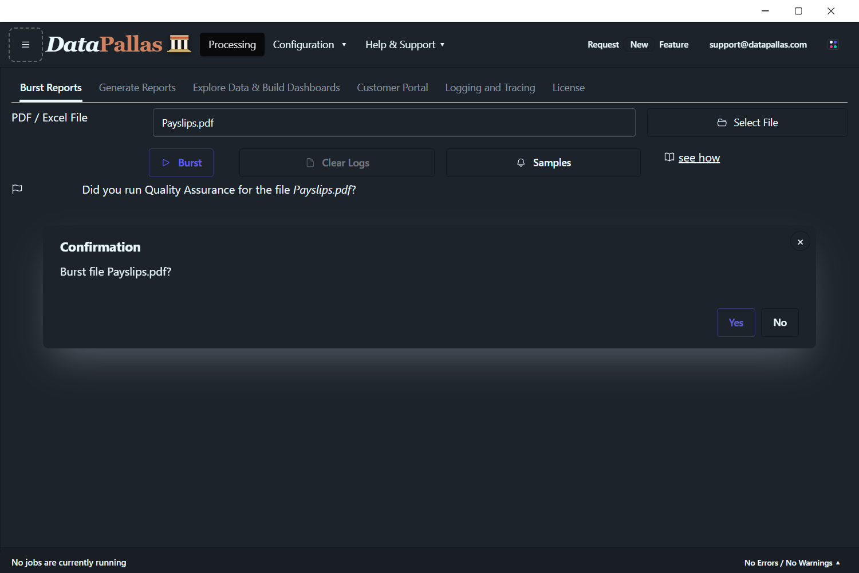Close the Confirmation dialog with X
This screenshot has height=573, width=859.
pyautogui.click(x=801, y=242)
